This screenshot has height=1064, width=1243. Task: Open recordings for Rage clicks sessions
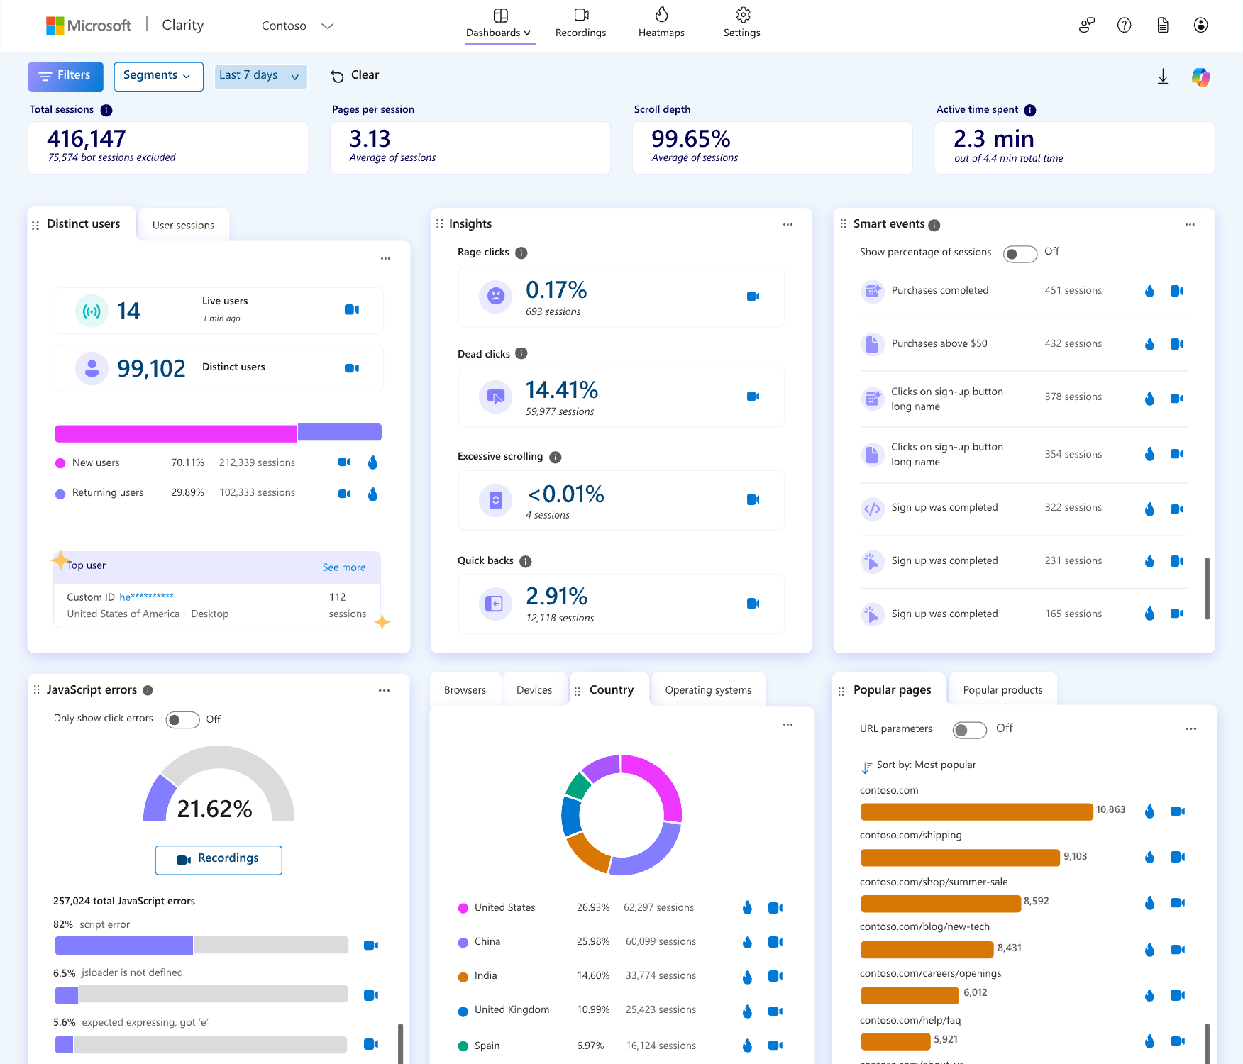tap(753, 297)
